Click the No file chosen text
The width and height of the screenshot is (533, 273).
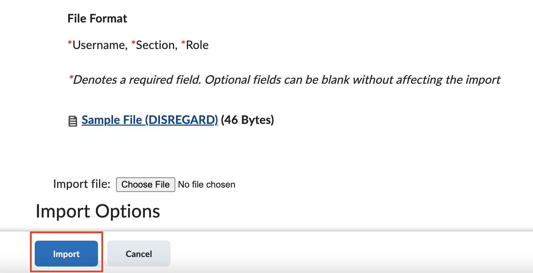click(207, 184)
